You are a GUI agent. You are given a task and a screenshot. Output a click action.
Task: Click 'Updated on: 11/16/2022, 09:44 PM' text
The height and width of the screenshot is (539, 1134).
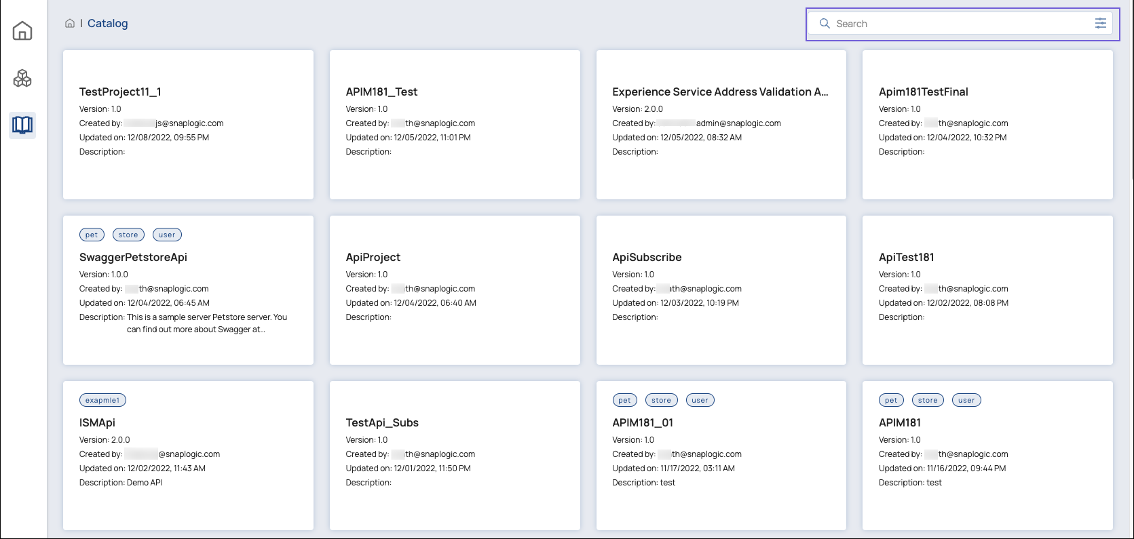click(942, 468)
